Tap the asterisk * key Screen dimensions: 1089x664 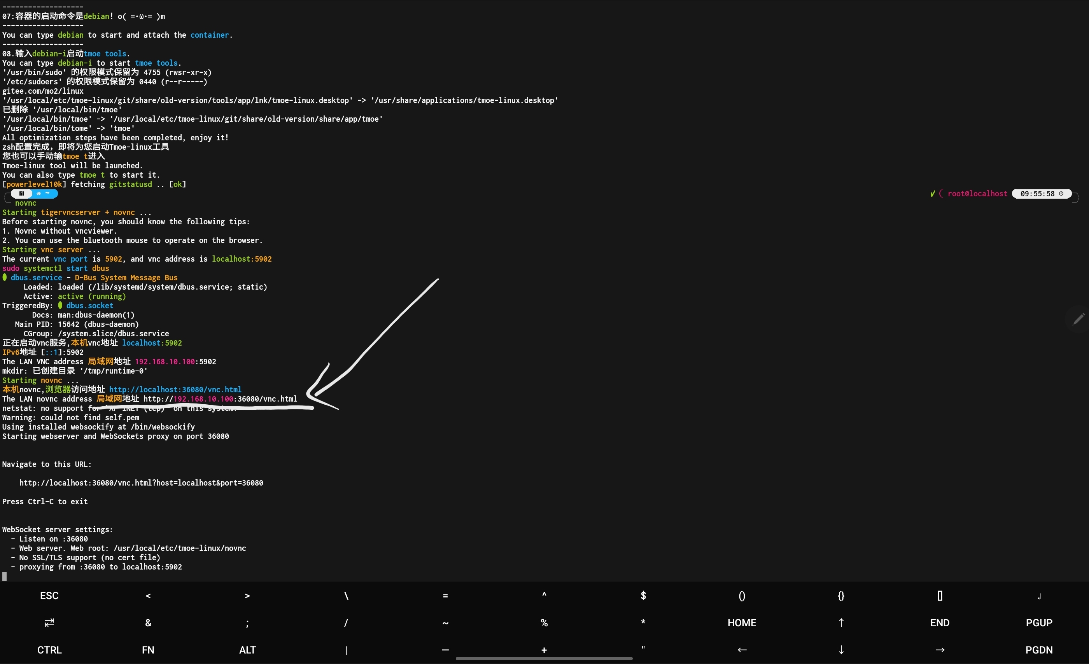click(643, 622)
